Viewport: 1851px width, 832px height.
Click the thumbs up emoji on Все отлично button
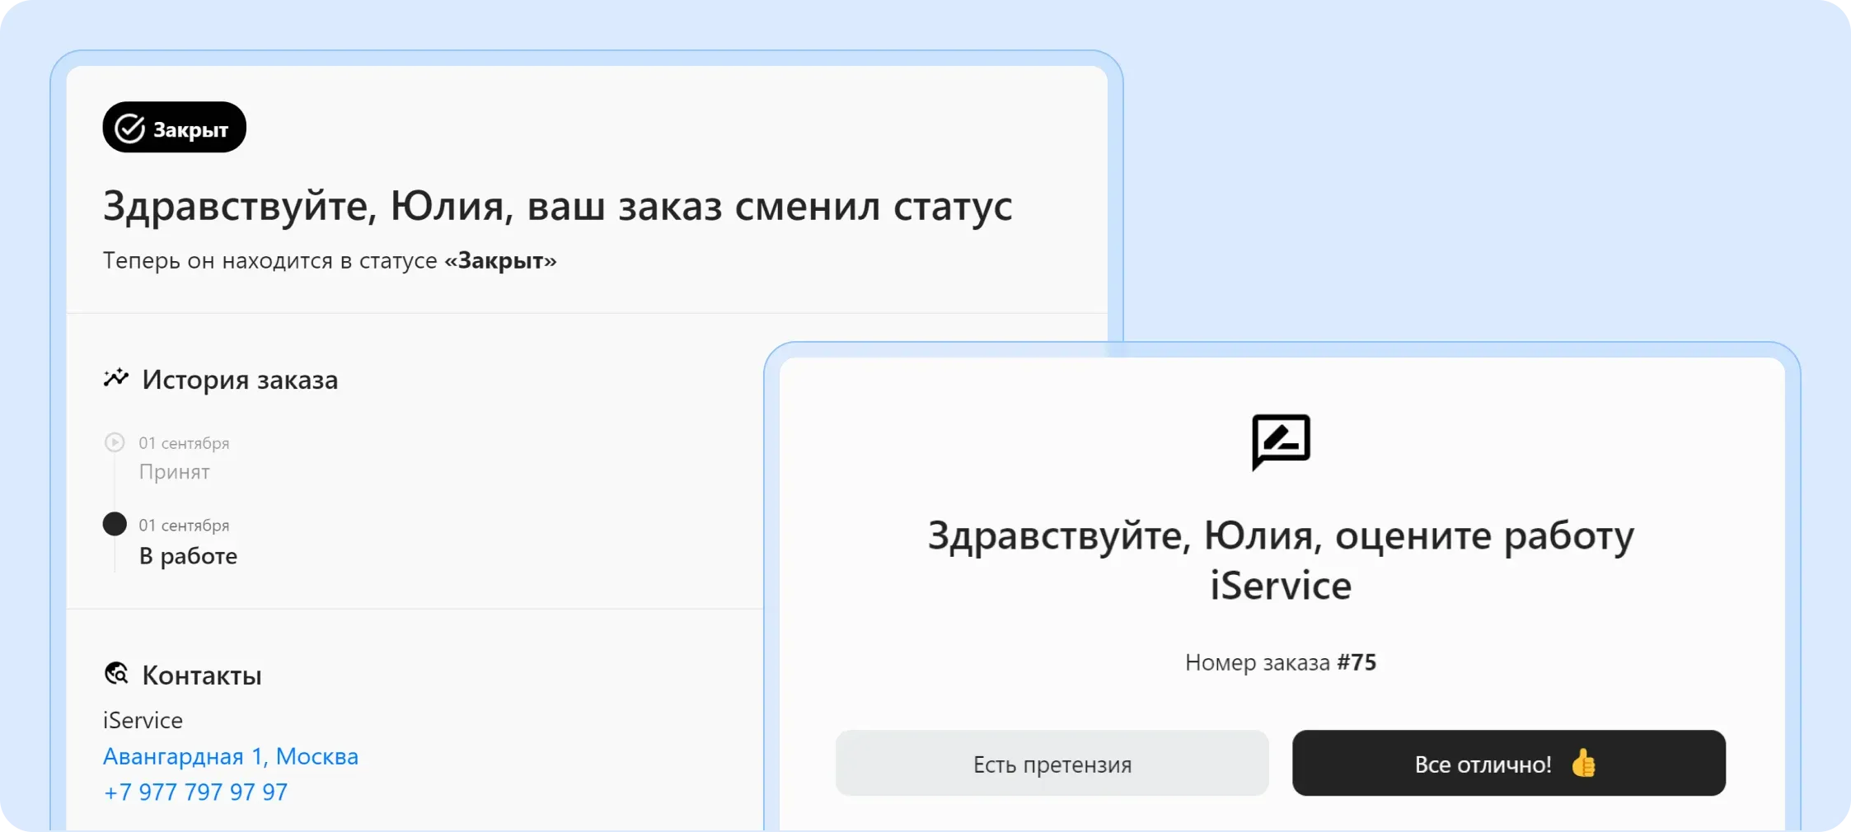[1585, 764]
